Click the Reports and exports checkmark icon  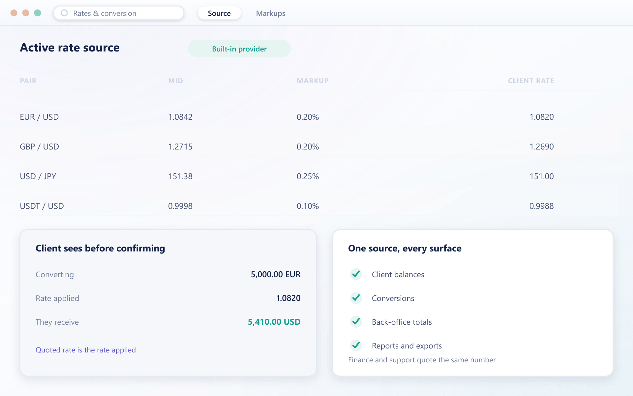tap(356, 346)
